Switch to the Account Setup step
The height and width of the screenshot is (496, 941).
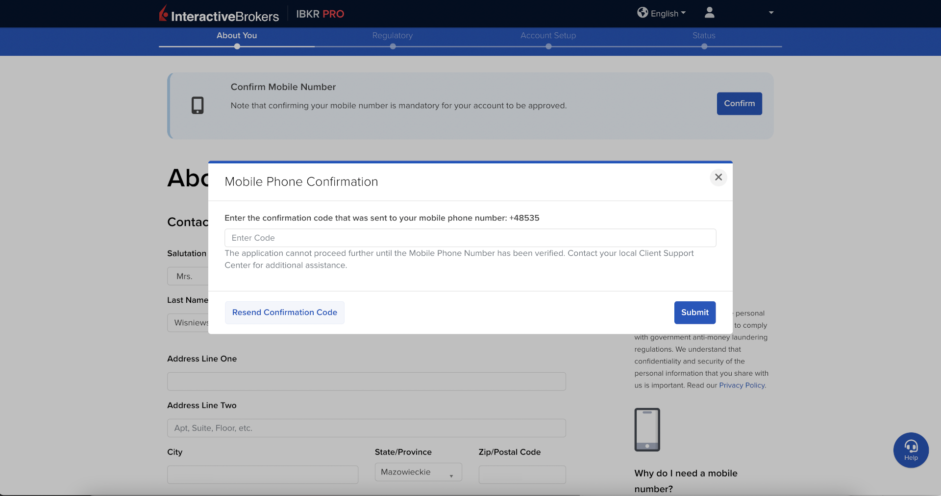pyautogui.click(x=548, y=36)
